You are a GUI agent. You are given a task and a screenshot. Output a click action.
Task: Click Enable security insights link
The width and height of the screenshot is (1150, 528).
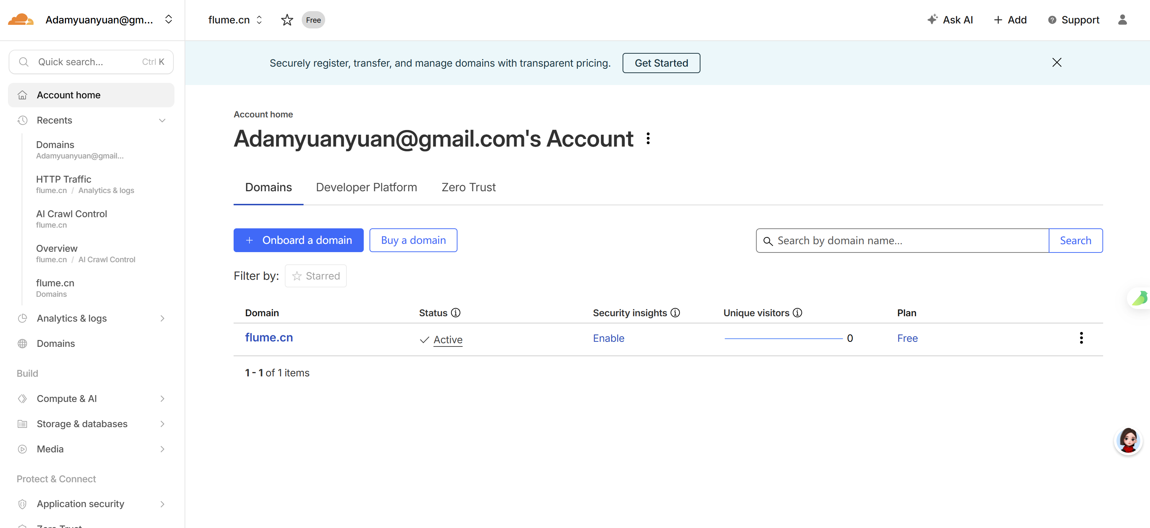click(x=608, y=338)
